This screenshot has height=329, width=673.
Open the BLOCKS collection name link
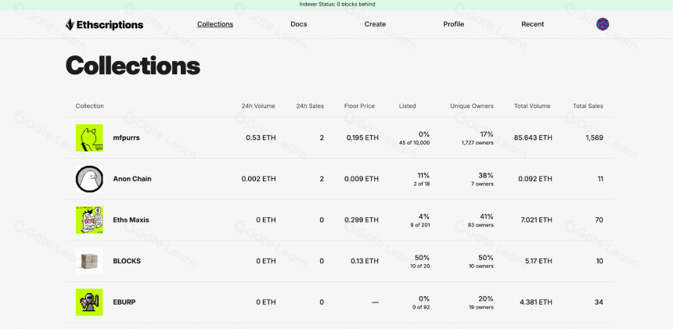pyautogui.click(x=127, y=261)
